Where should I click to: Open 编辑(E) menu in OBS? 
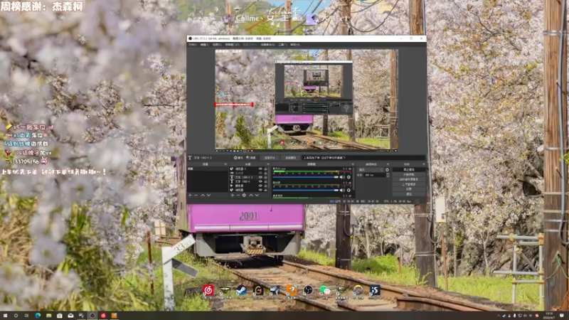205,45
